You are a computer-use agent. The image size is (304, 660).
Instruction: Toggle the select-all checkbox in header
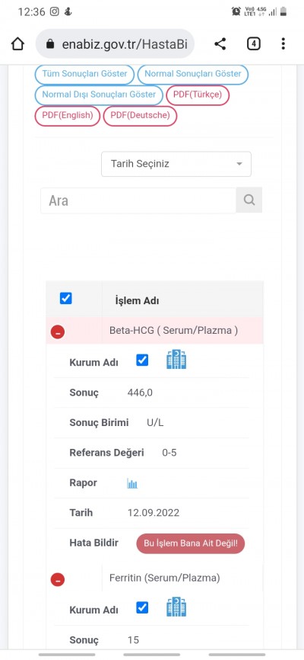[66, 299]
